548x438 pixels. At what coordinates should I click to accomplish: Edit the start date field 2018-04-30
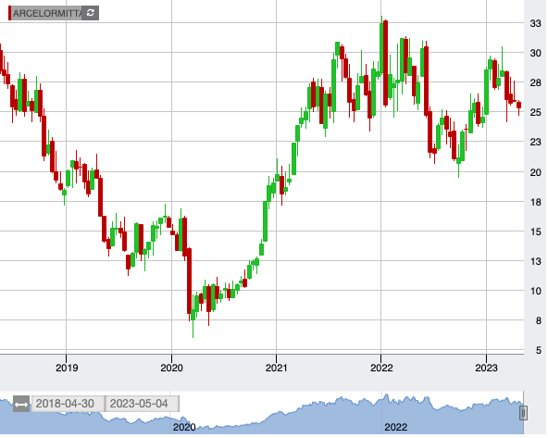click(x=68, y=404)
